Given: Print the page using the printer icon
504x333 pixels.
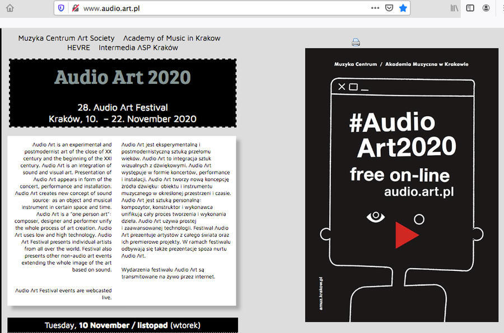Looking at the screenshot, I should [356, 42].
